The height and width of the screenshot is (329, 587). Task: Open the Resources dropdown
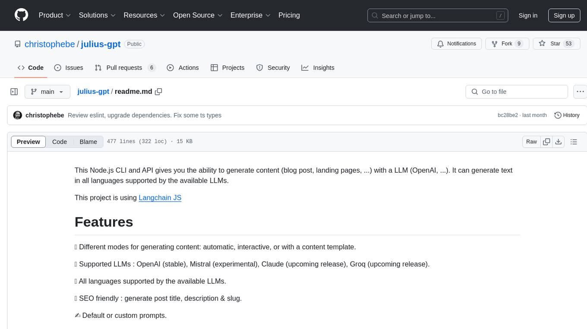144,15
